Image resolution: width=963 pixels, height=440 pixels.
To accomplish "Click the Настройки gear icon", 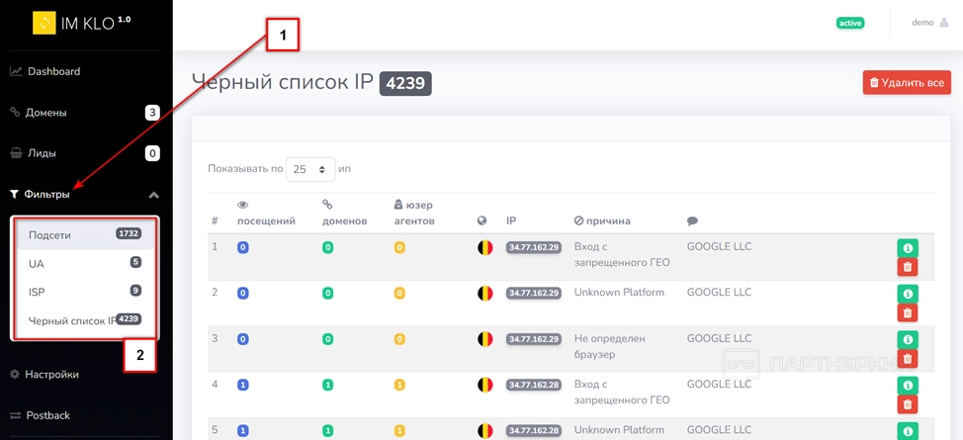I will (x=15, y=374).
